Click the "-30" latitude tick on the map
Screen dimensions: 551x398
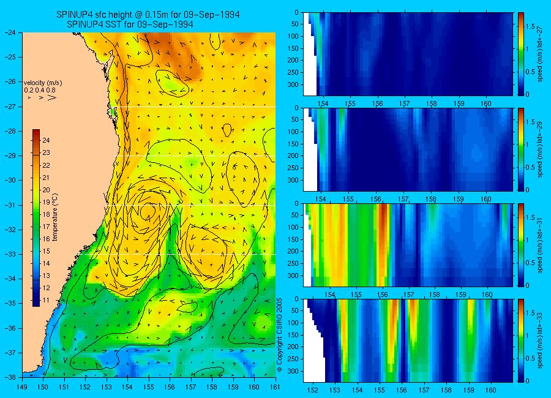[10, 180]
